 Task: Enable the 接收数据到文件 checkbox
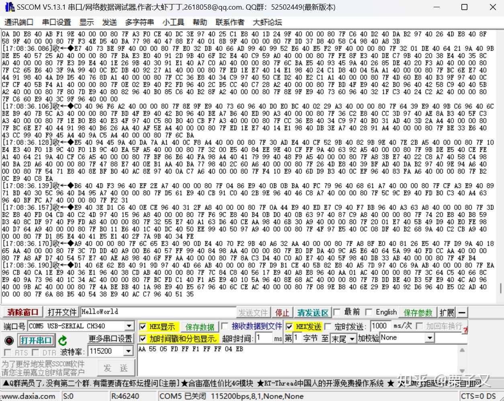pyautogui.click(x=224, y=326)
